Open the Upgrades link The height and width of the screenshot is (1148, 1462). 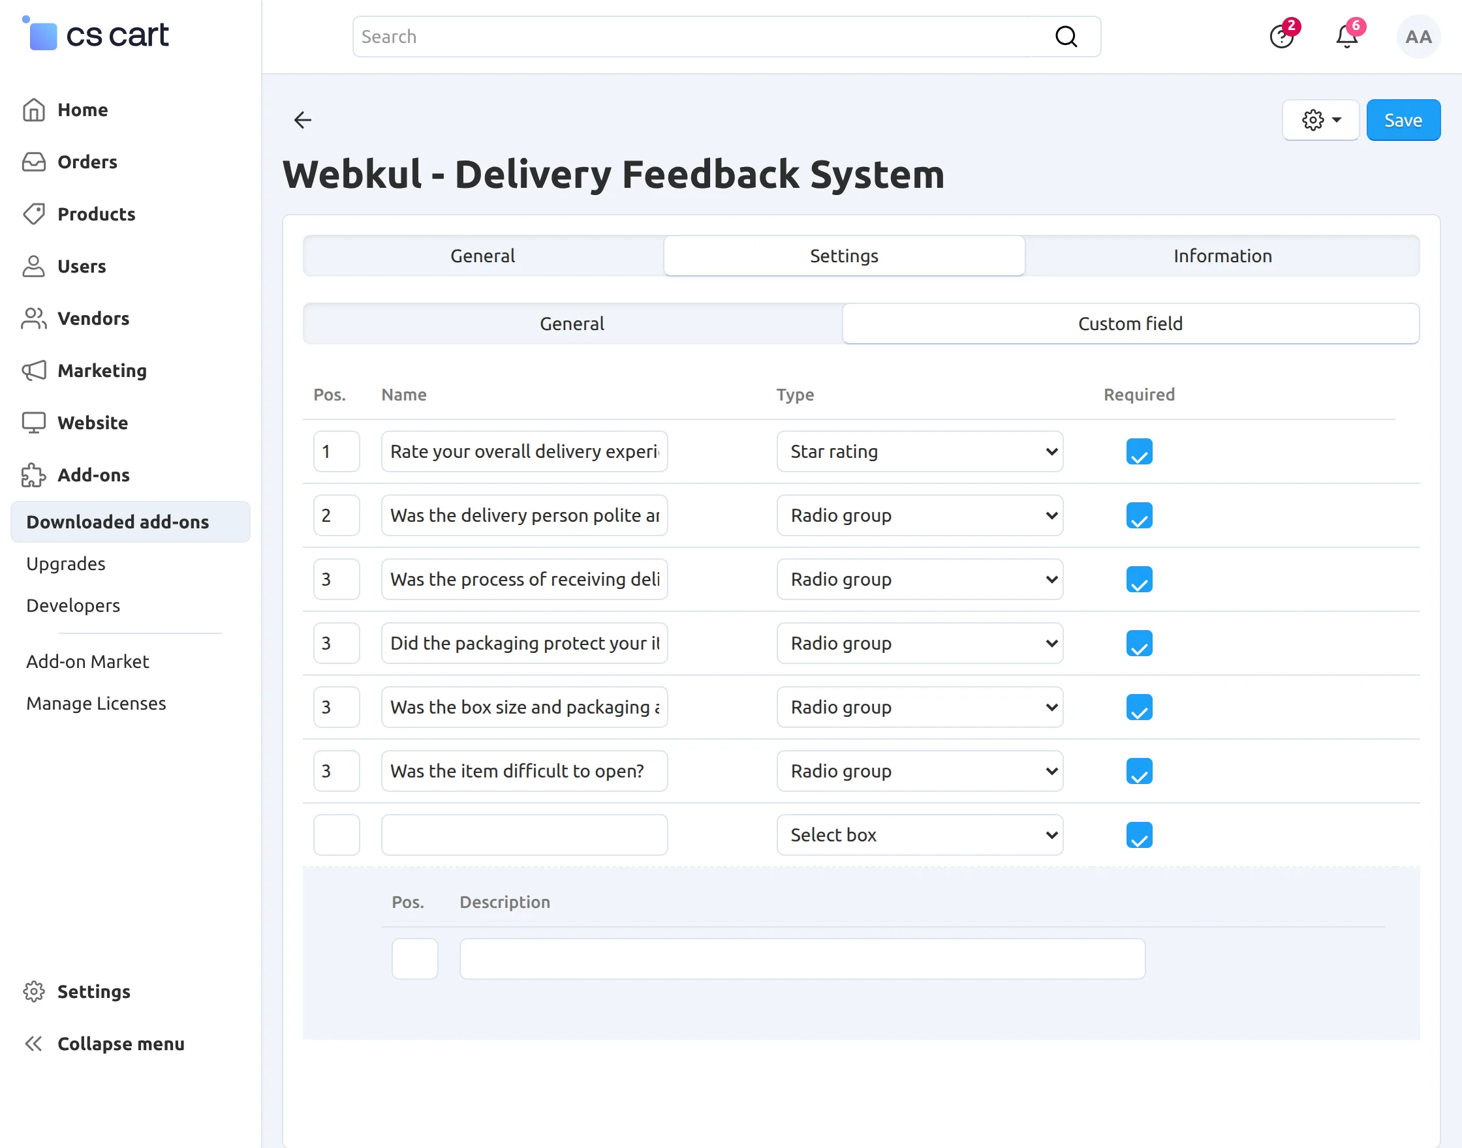pyautogui.click(x=66, y=564)
